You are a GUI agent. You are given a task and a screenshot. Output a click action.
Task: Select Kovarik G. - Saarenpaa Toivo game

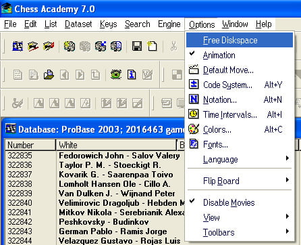click(116, 175)
